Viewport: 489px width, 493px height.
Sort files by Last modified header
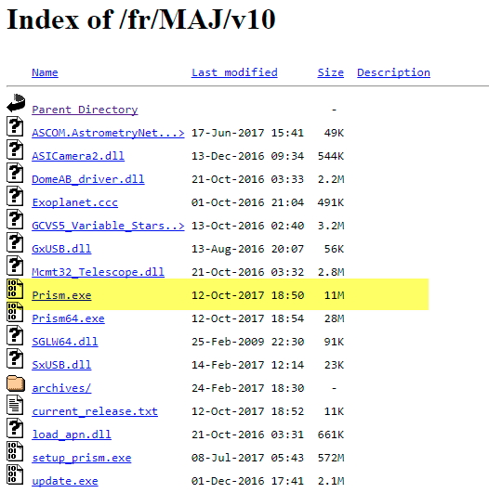click(x=234, y=72)
